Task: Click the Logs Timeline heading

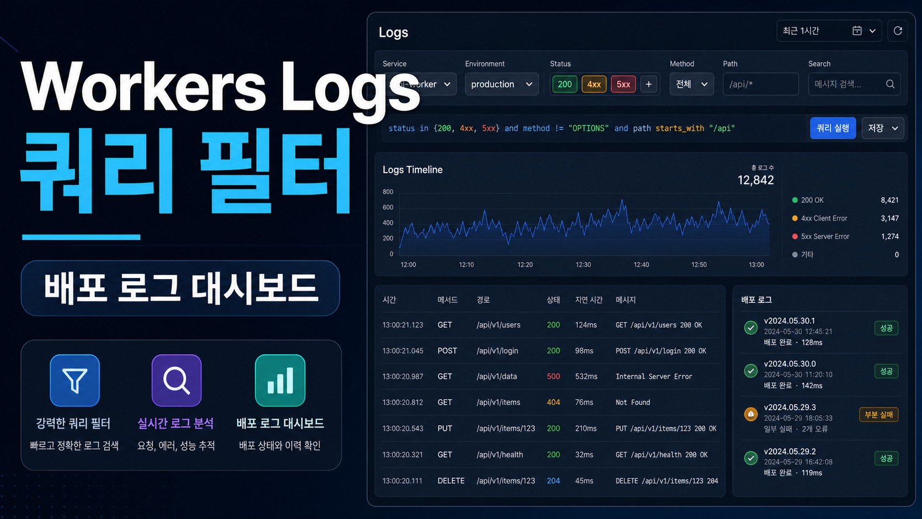Action: click(412, 170)
